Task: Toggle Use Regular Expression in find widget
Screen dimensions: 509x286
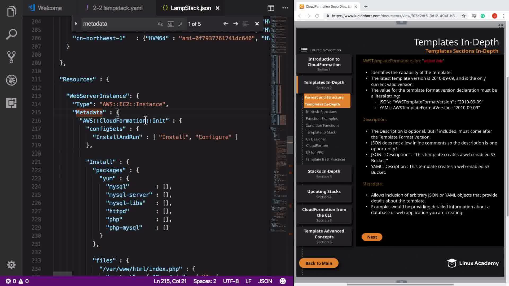Action: coord(180,24)
